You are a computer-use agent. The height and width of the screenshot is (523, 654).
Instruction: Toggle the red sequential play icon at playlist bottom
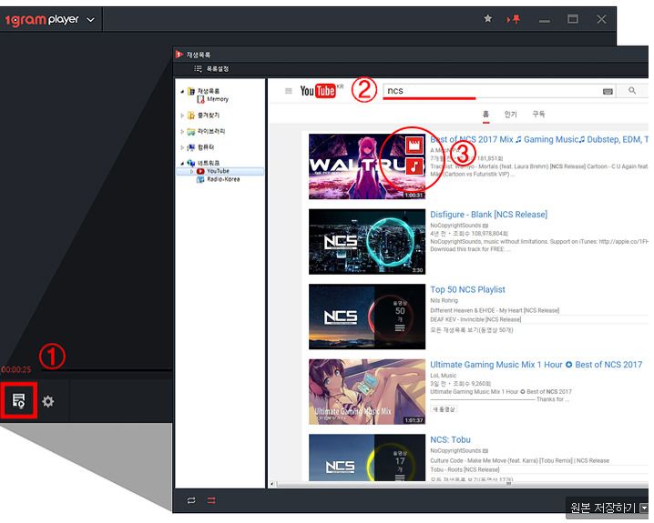211,500
